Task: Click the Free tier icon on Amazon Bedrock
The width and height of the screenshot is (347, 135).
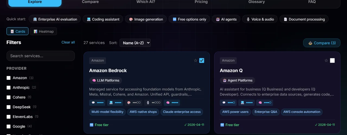Action: tap(91, 125)
